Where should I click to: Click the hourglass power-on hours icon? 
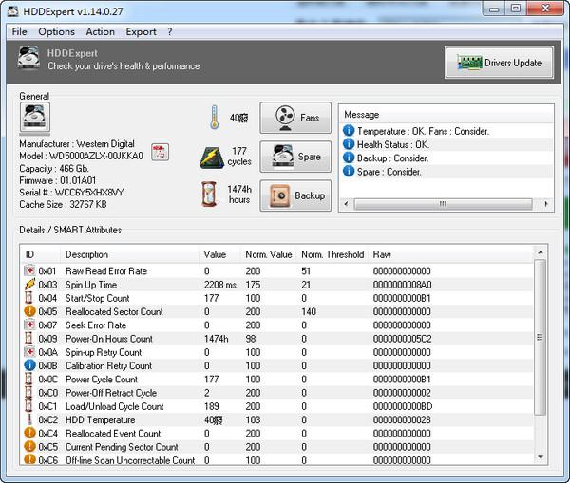(x=209, y=195)
